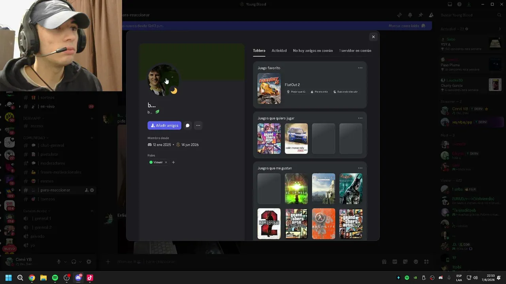Toggle microphone mute in user panel
This screenshot has width=506, height=284.
(59, 262)
